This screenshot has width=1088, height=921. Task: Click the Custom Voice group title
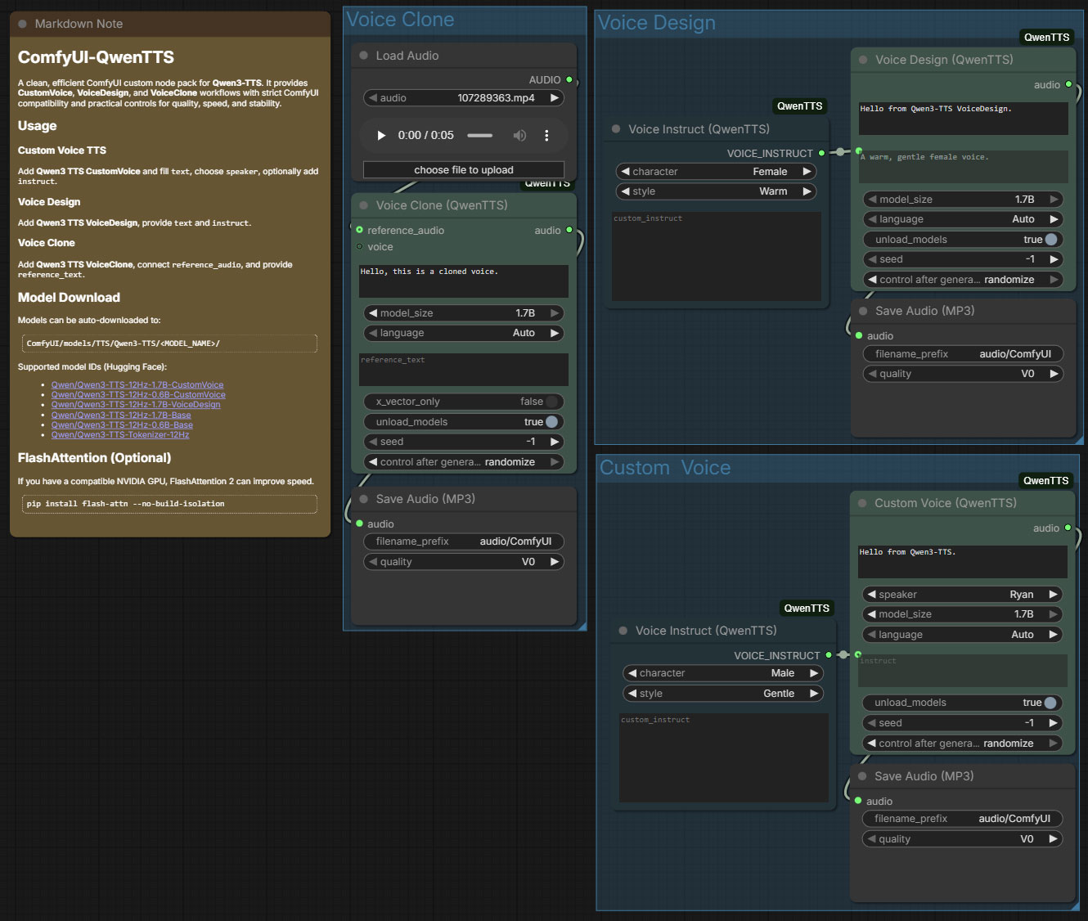[665, 468]
